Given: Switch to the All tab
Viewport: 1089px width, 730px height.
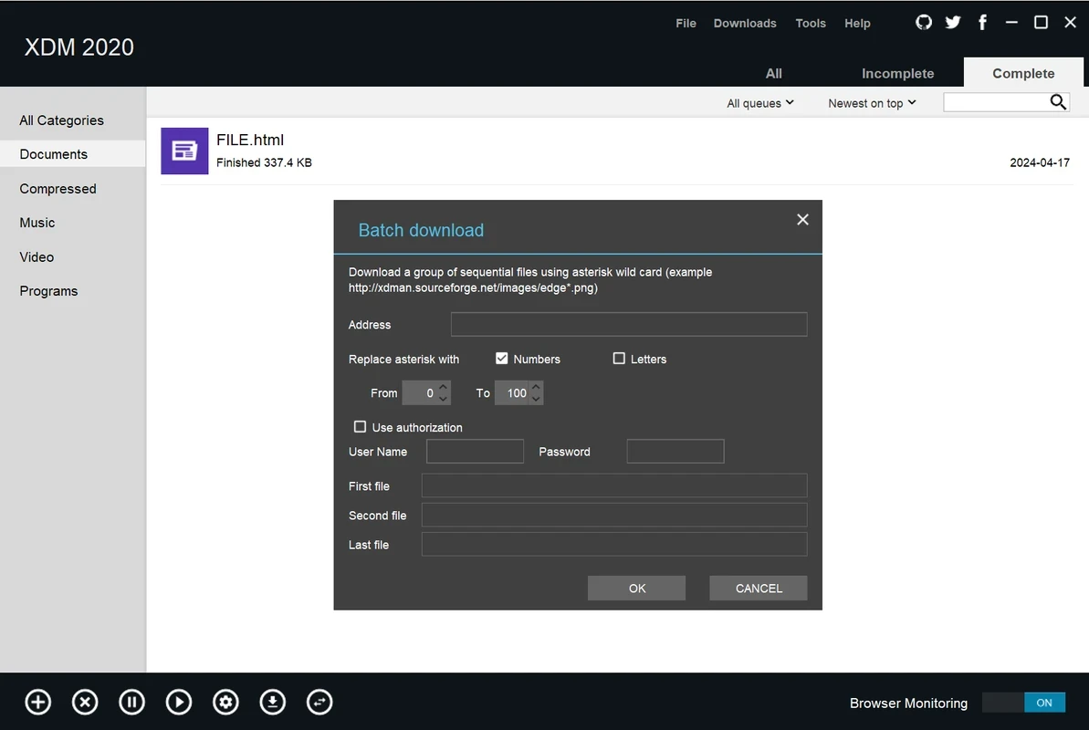Looking at the screenshot, I should click(774, 73).
